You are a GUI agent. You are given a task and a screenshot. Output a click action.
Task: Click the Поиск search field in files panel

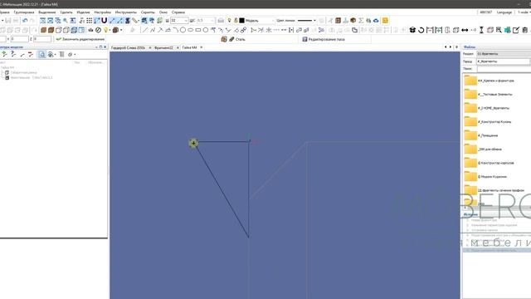(504, 69)
